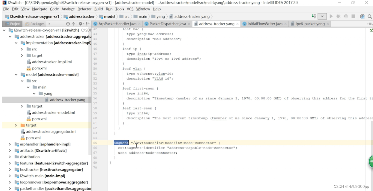
Task: Open the Navigate menu
Action: pyautogui.click(x=39, y=9)
